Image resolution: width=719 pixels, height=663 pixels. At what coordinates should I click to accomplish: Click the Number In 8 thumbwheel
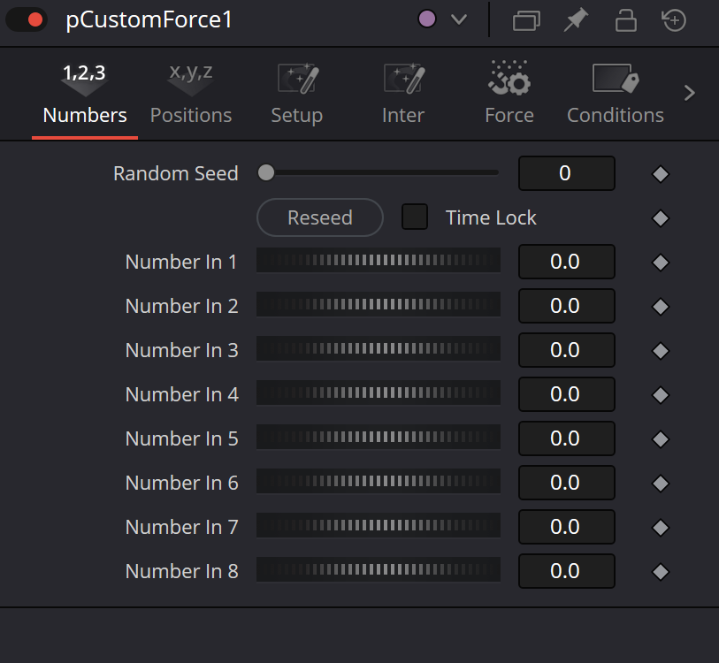pyautogui.click(x=379, y=570)
